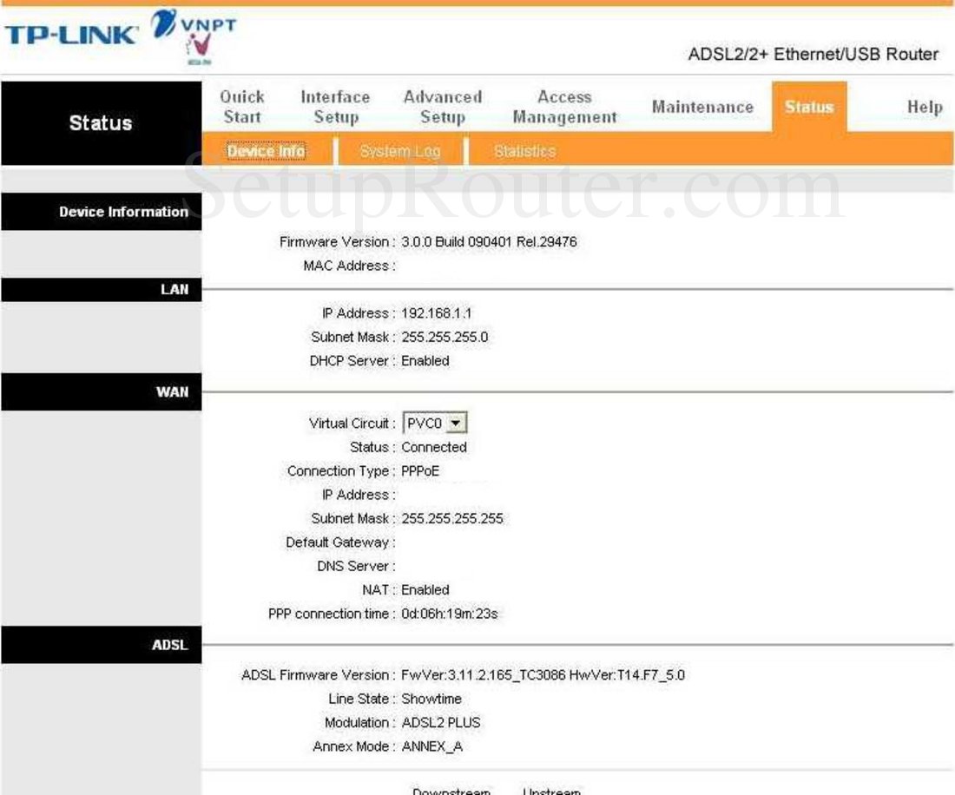Click LAN IP address 192.168.1.1

click(436, 313)
